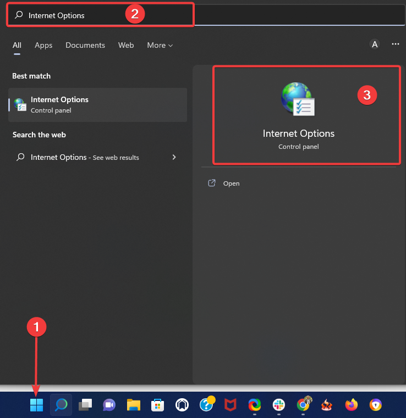406x418 pixels.
Task: Expand the Internet Options web results arrow
Action: (x=174, y=157)
